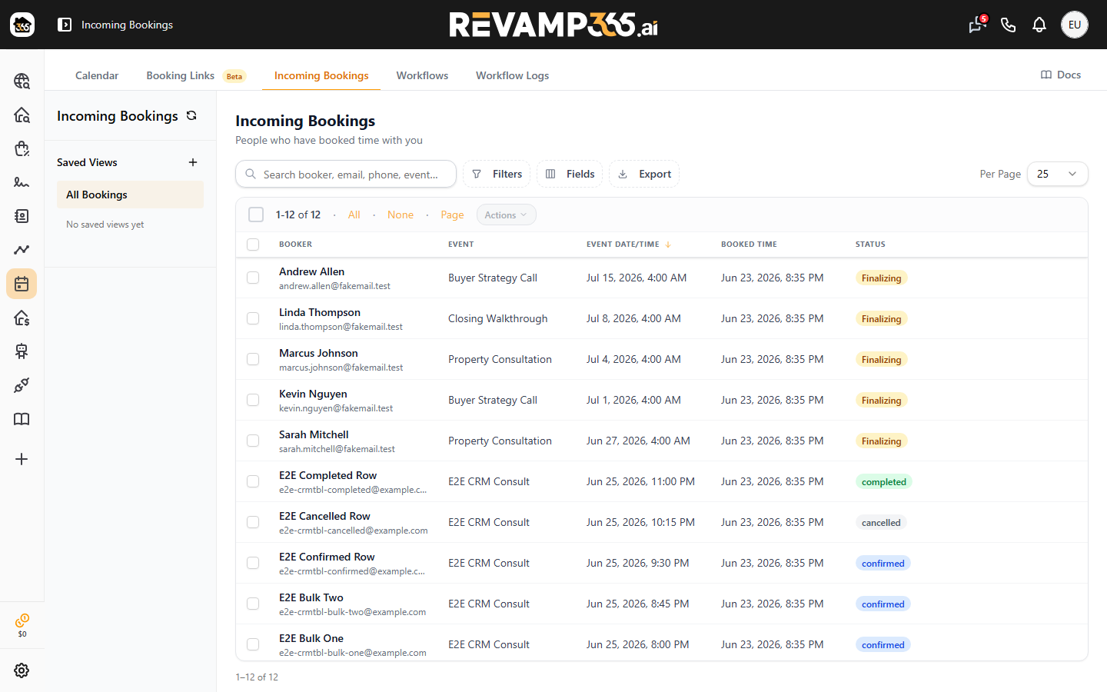Image resolution: width=1107 pixels, height=692 pixels.
Task: Open the plug integrations sidebar icon
Action: point(22,385)
